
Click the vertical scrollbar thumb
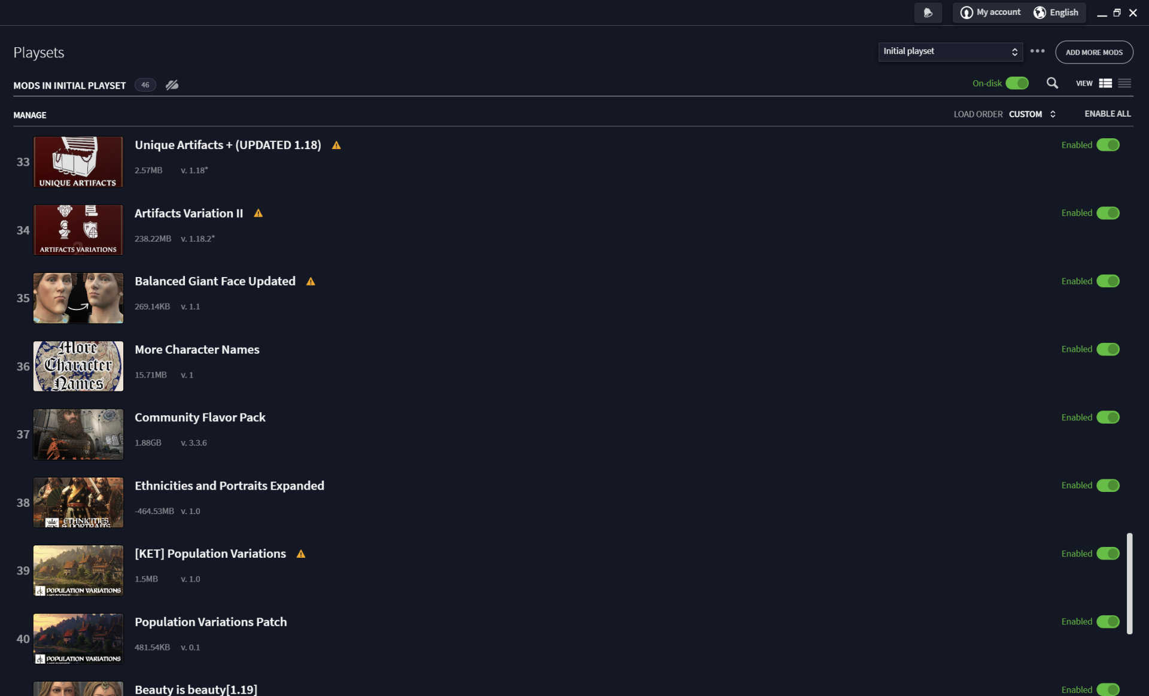click(1129, 583)
